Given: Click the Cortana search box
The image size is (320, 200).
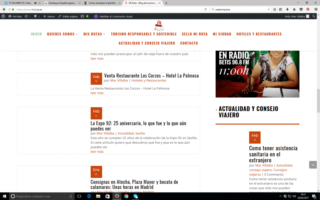Looking at the screenshot, I should pyautogui.click(x=42, y=196).
